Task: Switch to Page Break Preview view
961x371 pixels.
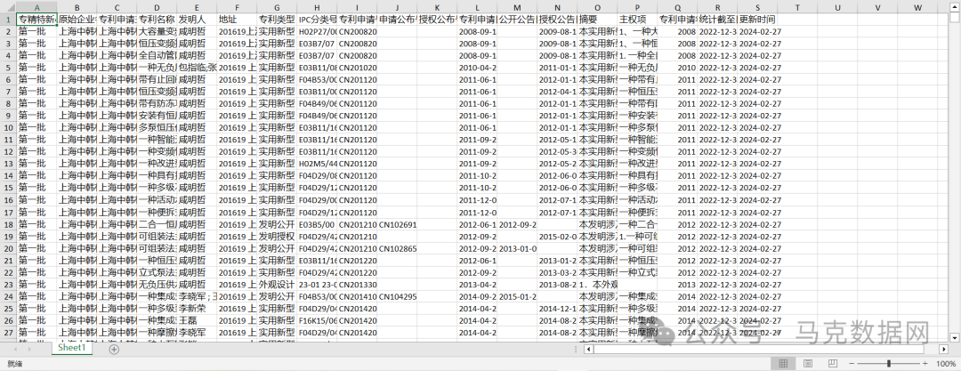Action: 832,364
